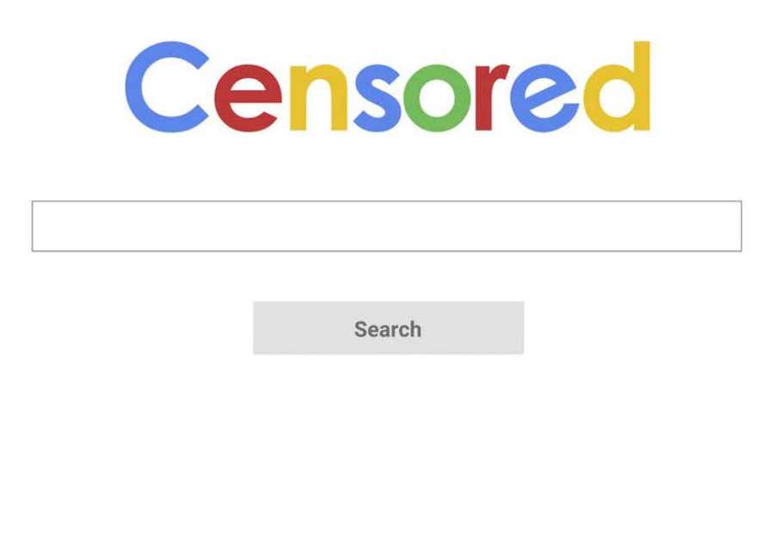Click the gray Search button

point(389,327)
